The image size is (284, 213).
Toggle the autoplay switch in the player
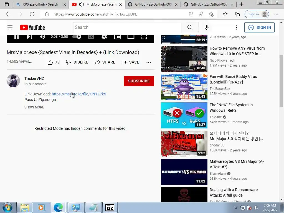(x=77, y=37)
